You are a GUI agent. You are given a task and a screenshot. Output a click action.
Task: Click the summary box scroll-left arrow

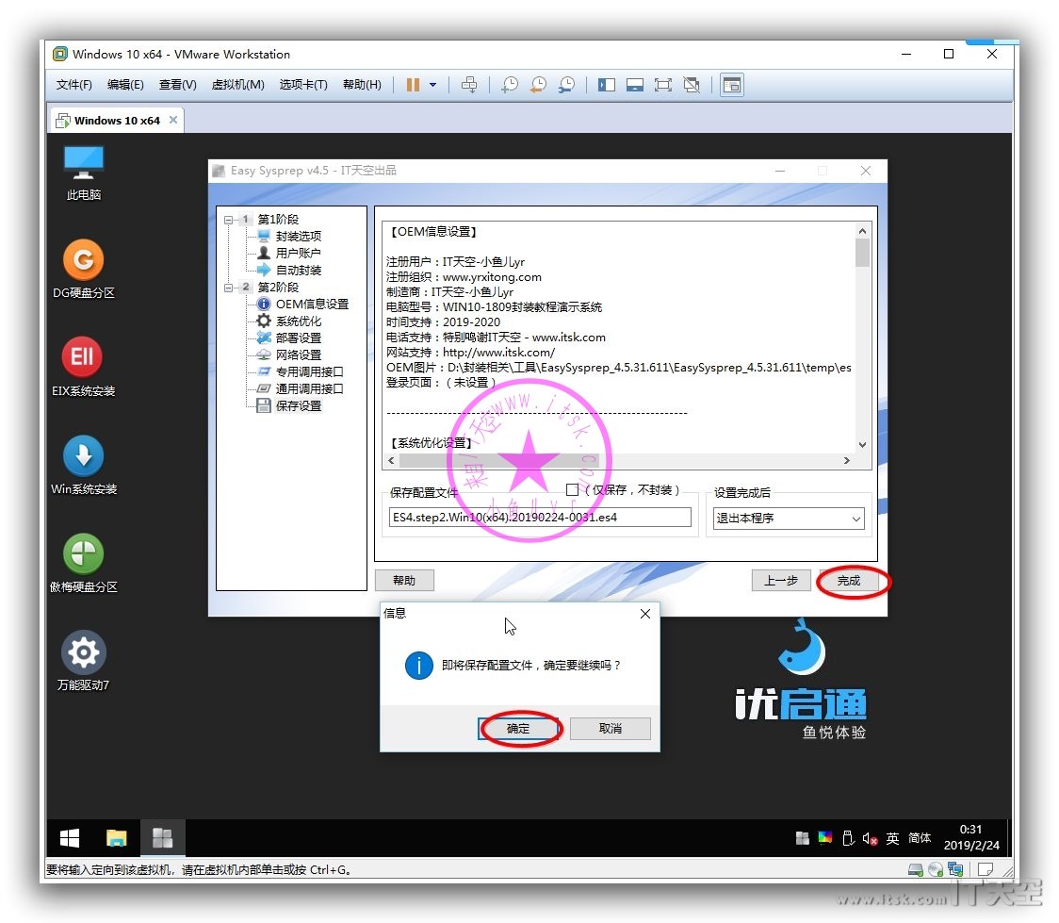pyautogui.click(x=391, y=460)
